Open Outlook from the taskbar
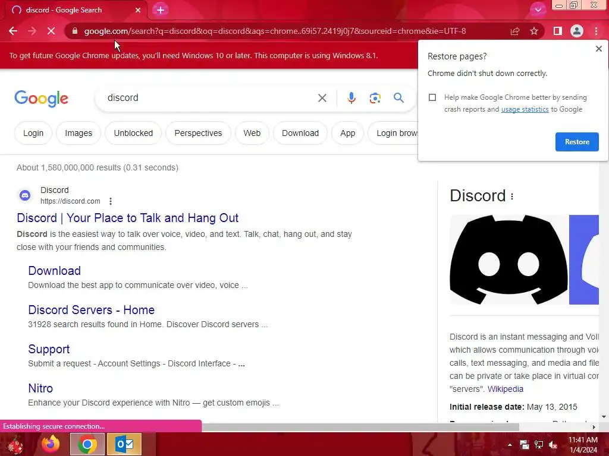The image size is (609, 456). (124, 444)
